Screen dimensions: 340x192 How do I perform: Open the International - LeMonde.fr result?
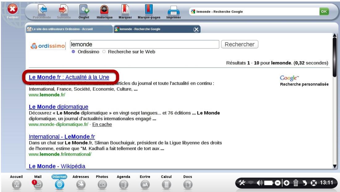pos(62,137)
